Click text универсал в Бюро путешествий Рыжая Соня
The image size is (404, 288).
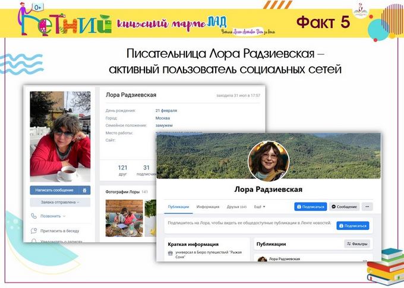[209, 254]
